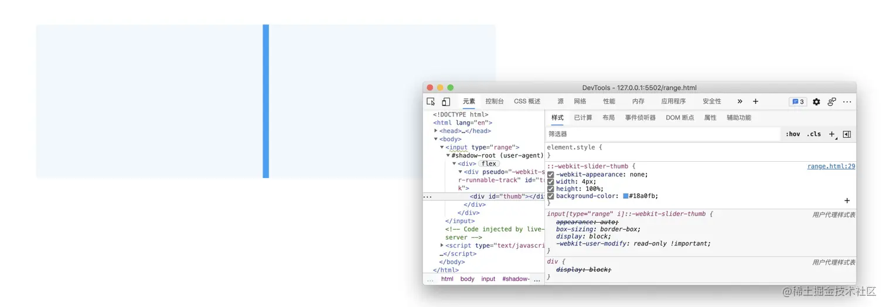Add a new style rule with the plus icon
The height and width of the screenshot is (307, 886).
tap(832, 134)
